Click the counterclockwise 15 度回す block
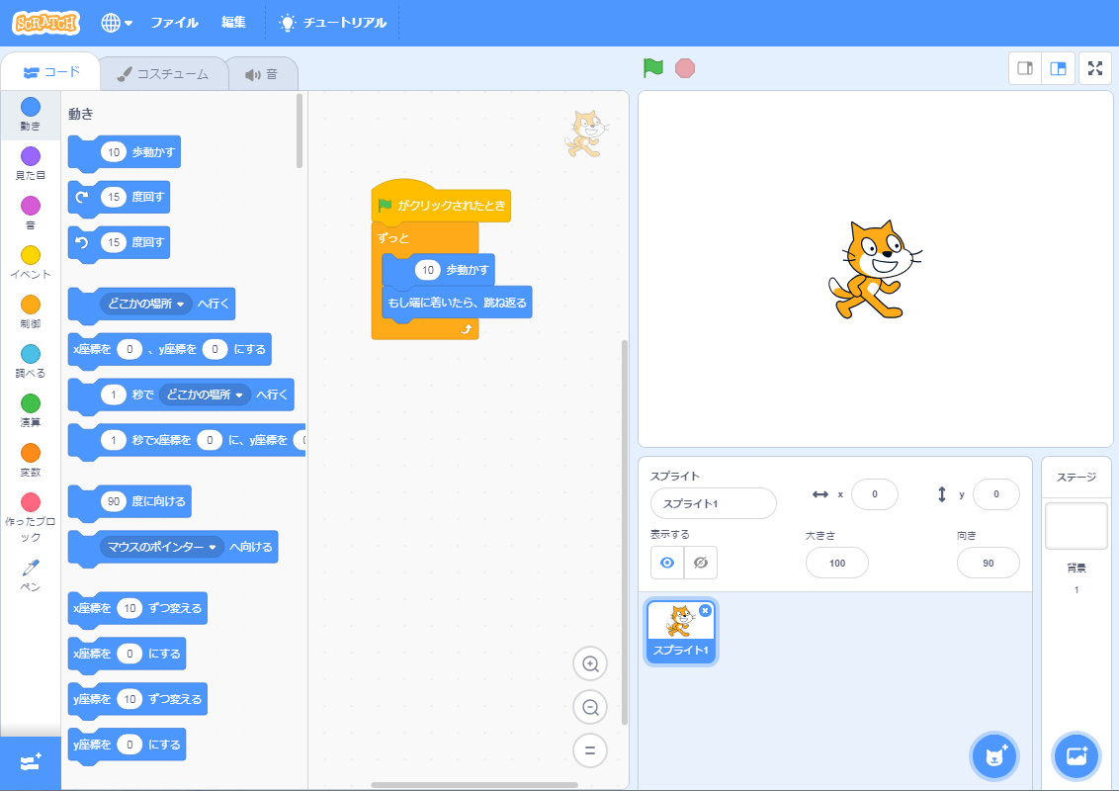 119,242
